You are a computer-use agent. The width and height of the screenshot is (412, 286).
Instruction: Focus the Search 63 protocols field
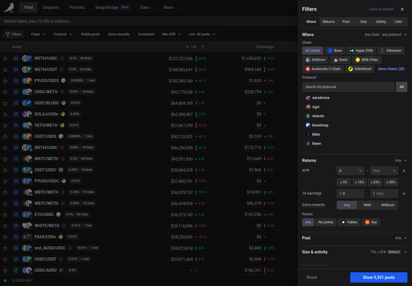pyautogui.click(x=348, y=87)
